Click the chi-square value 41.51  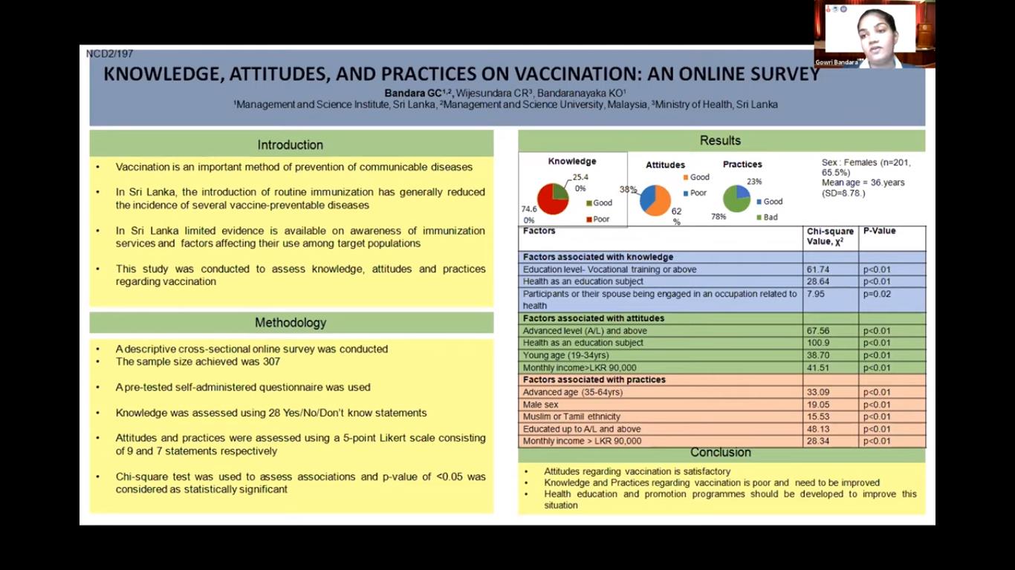[818, 367]
